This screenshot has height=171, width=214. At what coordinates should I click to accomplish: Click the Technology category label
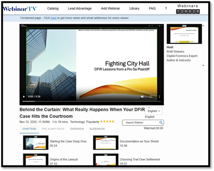coord(77,122)
